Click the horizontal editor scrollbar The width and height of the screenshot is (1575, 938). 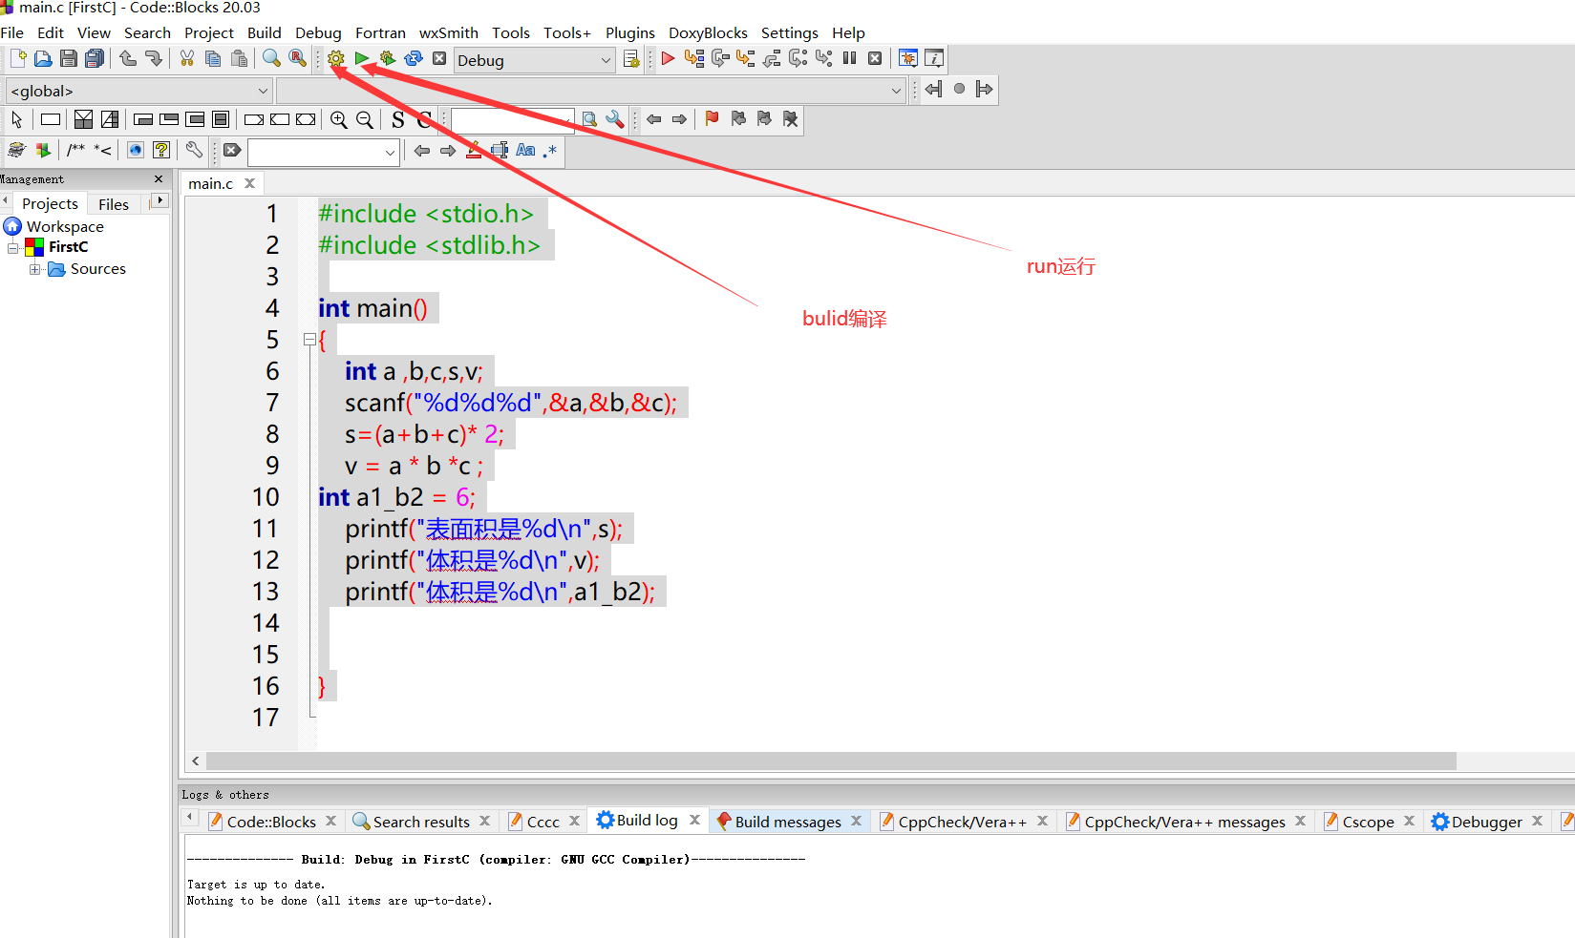point(831,761)
